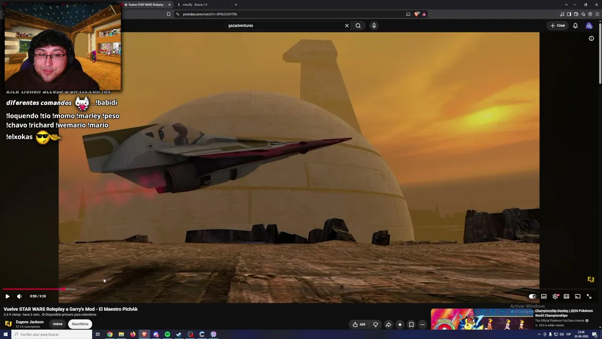The image size is (602, 339).
Task: Click the Unirse membership button
Action: pyautogui.click(x=57, y=324)
